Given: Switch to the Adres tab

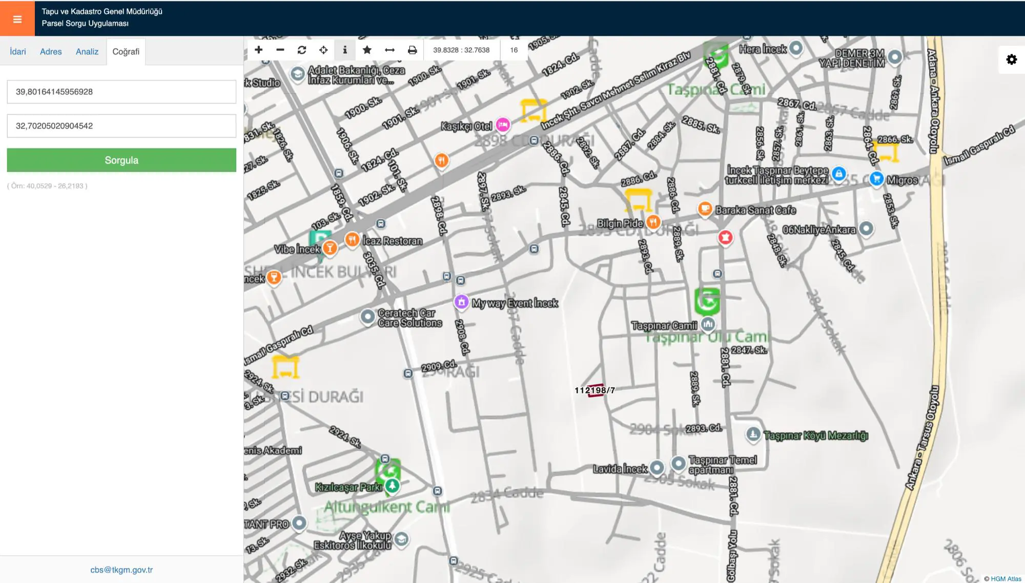Looking at the screenshot, I should 51,51.
